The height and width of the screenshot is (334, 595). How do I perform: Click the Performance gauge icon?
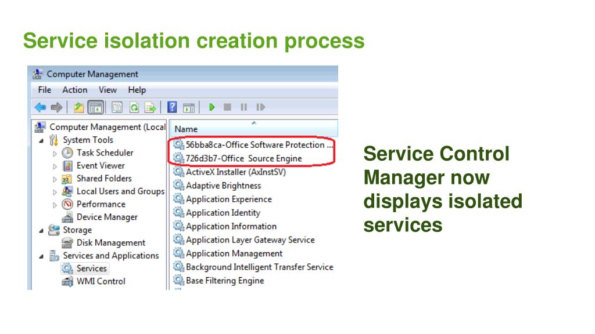67,205
